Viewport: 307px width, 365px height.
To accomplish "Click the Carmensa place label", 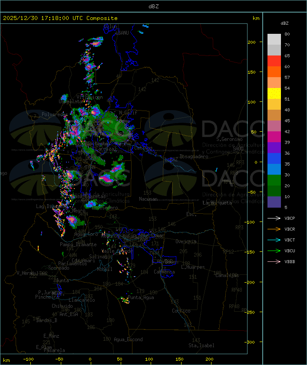I will point(164,272).
